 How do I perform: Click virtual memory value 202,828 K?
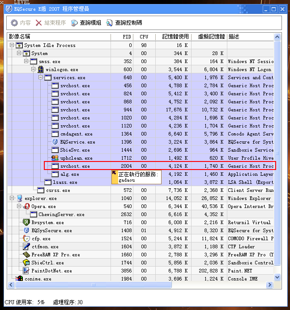point(211,271)
